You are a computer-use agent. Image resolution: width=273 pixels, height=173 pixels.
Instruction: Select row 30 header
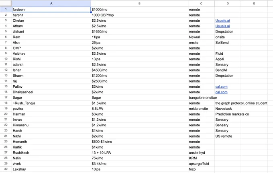[6, 169]
